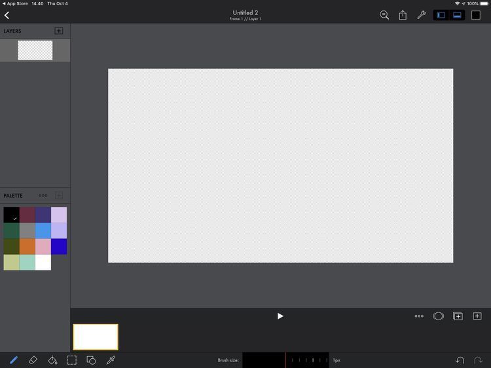Add a new layer in Layers panel
Image resolution: width=491 pixels, height=368 pixels.
pyautogui.click(x=59, y=31)
